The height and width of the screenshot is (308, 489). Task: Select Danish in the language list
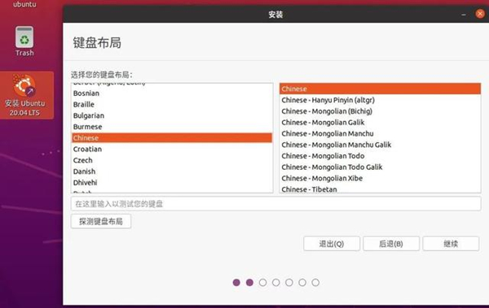[172, 171]
